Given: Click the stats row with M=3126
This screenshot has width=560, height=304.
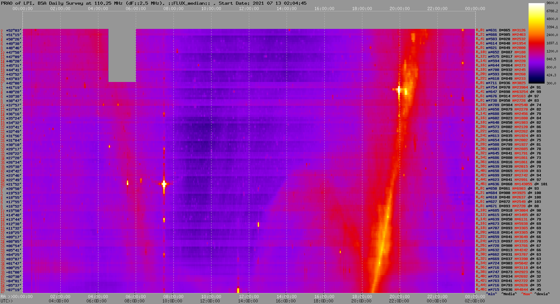Looking at the screenshot, I should (501, 30).
